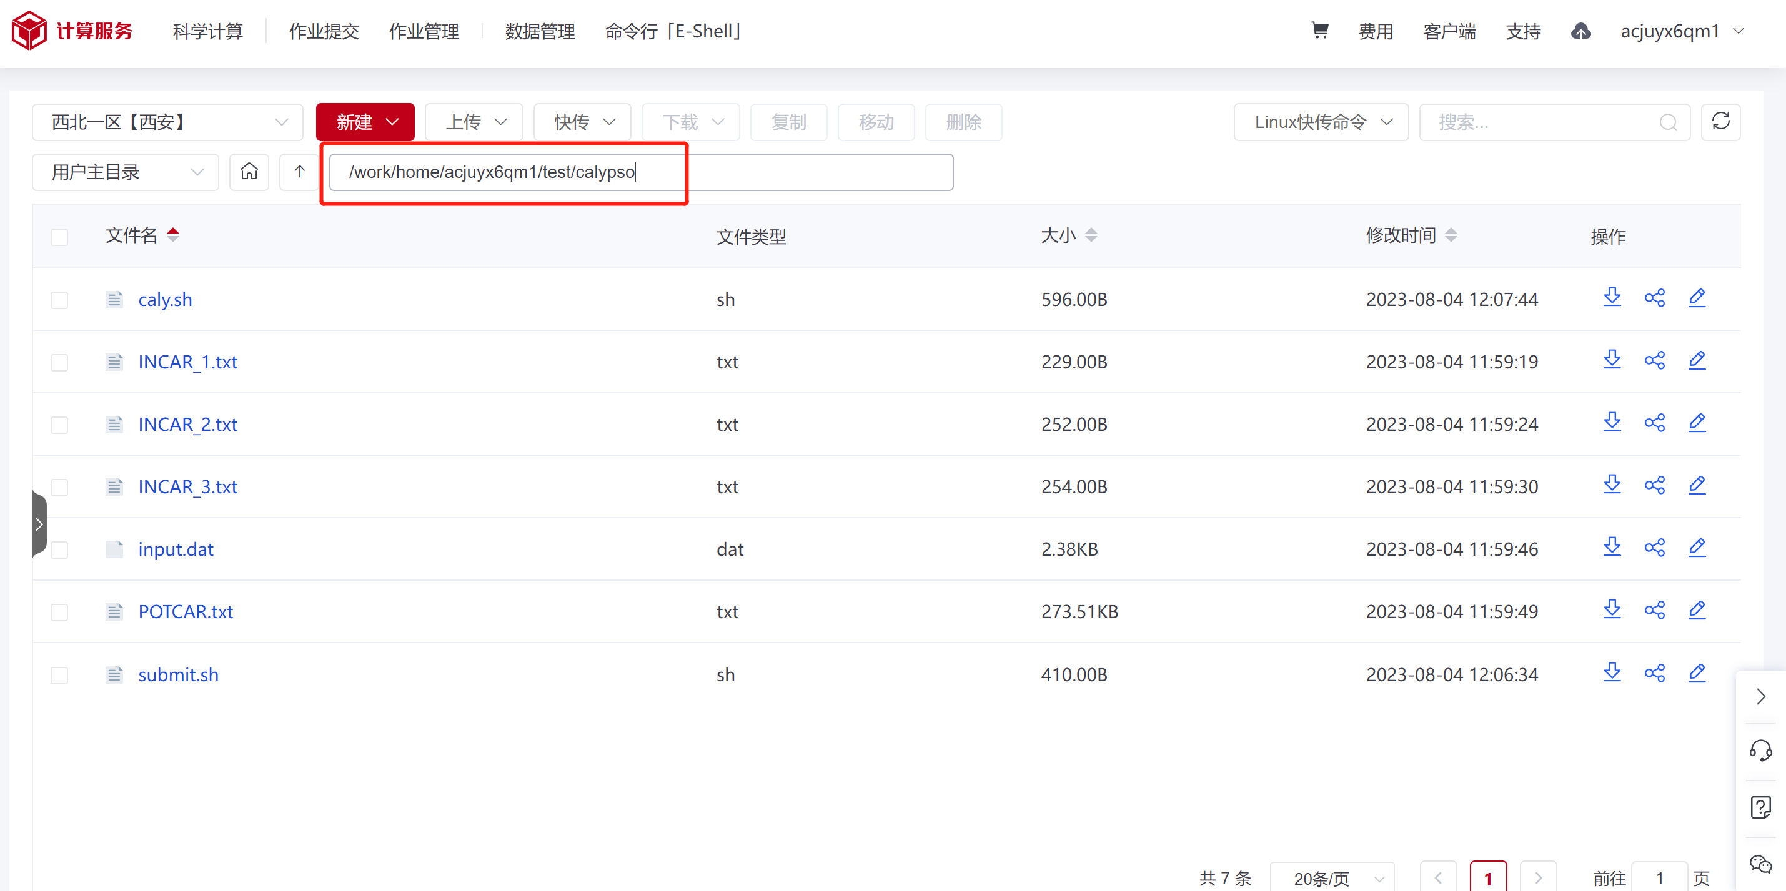This screenshot has height=891, width=1786.
Task: Open the 数据管理 menu
Action: [x=540, y=31]
